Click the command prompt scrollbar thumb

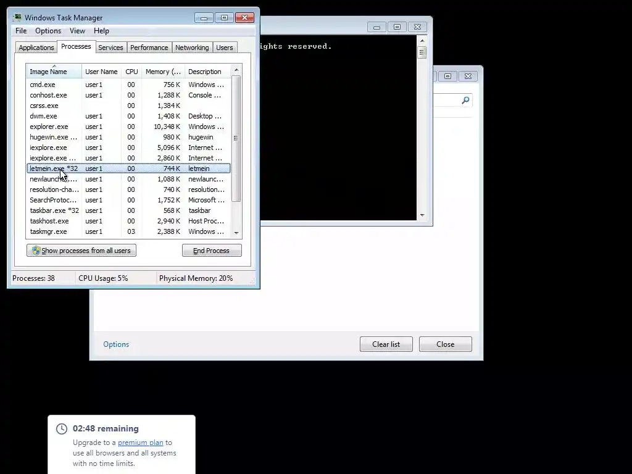click(422, 52)
